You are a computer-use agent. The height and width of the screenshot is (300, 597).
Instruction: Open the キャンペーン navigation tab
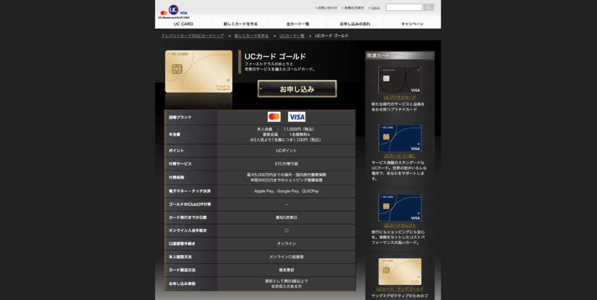[x=412, y=24]
